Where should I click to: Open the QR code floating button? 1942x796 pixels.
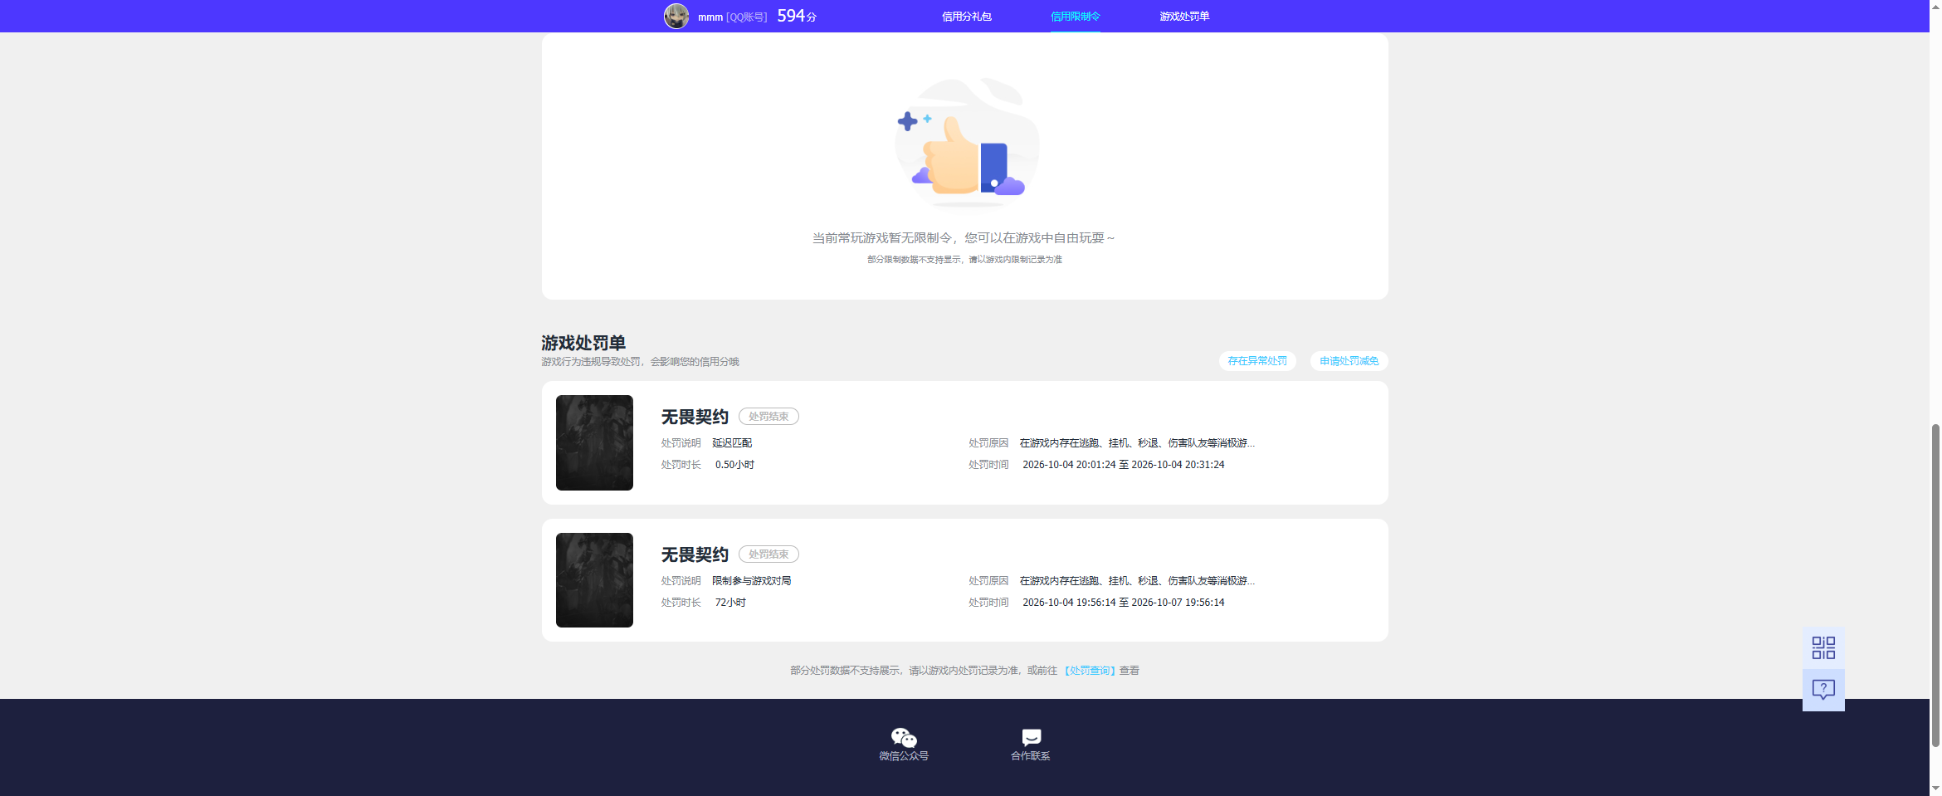[1823, 647]
